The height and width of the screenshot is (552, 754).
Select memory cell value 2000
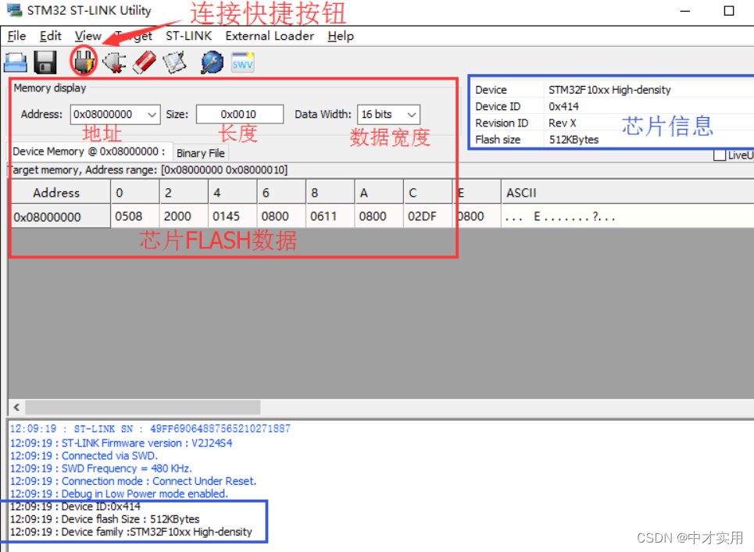[184, 217]
